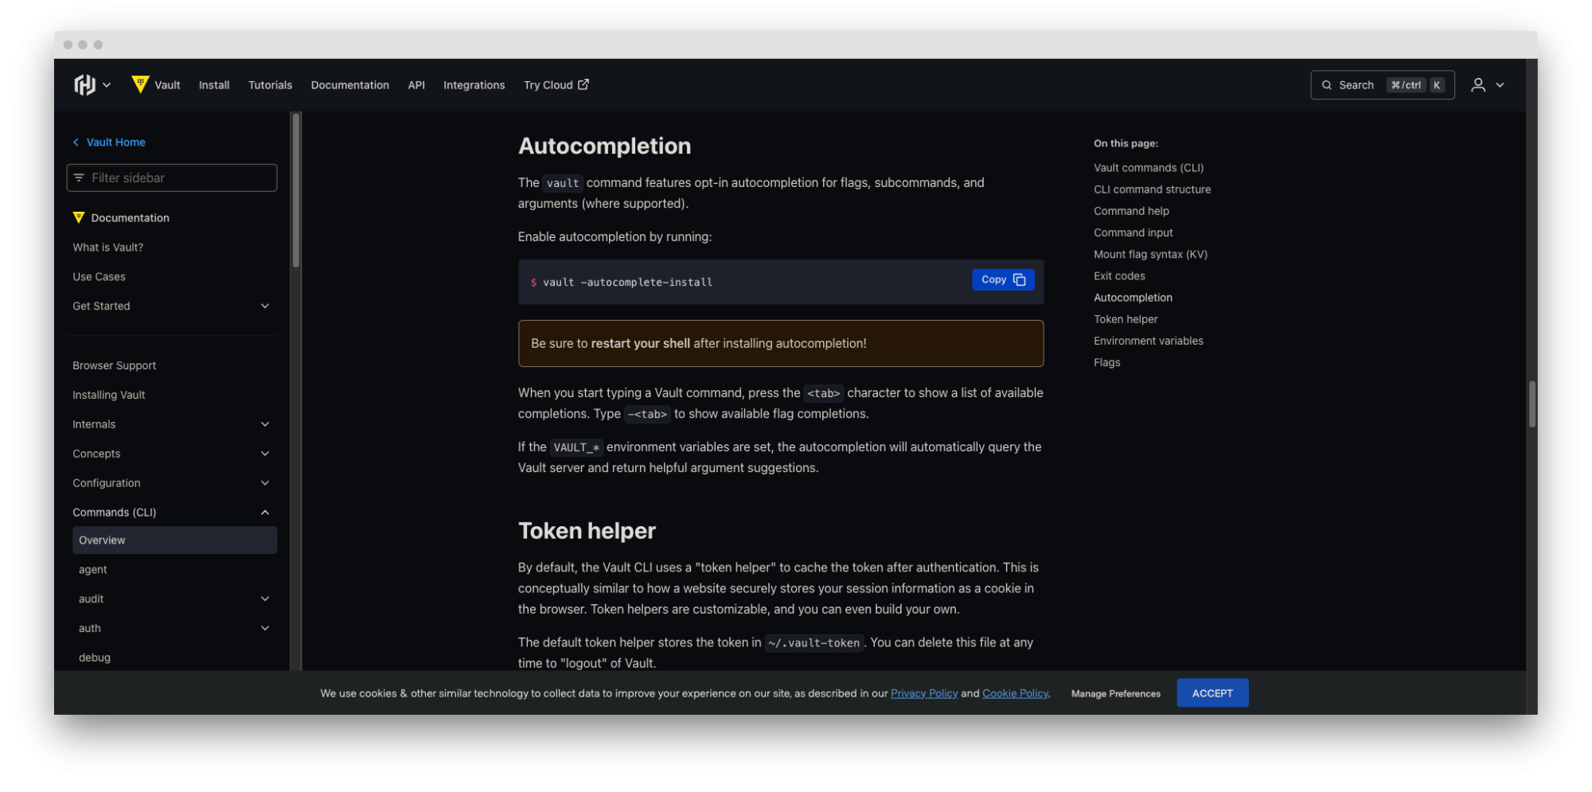Expand the auth sidebar entry
The image size is (1592, 792).
tap(265, 628)
